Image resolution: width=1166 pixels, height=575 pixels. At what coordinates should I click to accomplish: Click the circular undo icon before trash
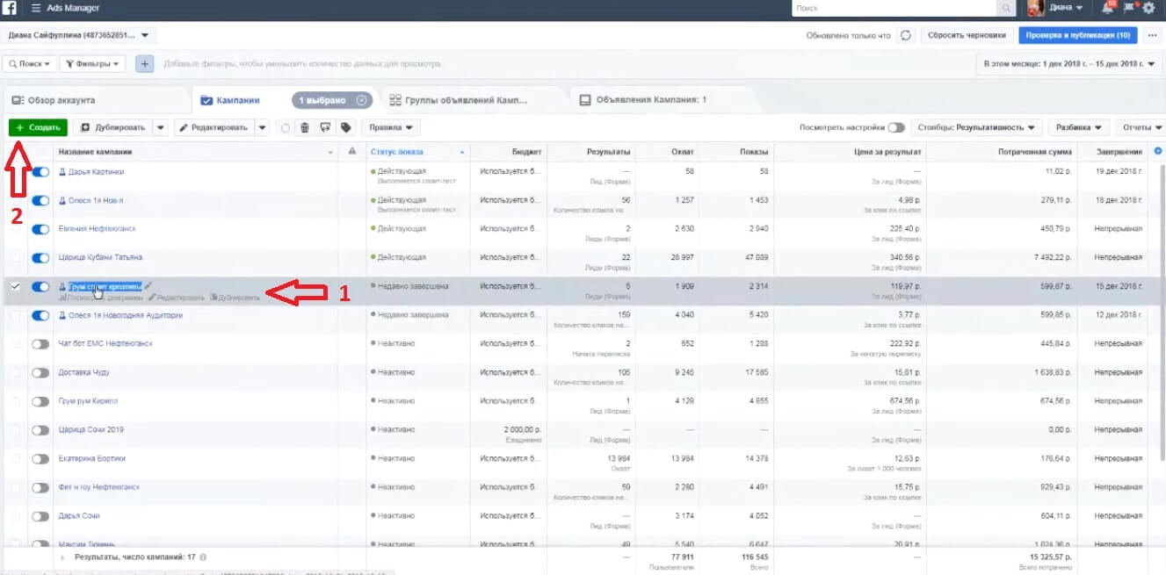(286, 127)
